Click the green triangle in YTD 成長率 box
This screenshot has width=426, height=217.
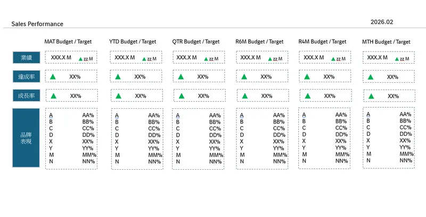117,96
